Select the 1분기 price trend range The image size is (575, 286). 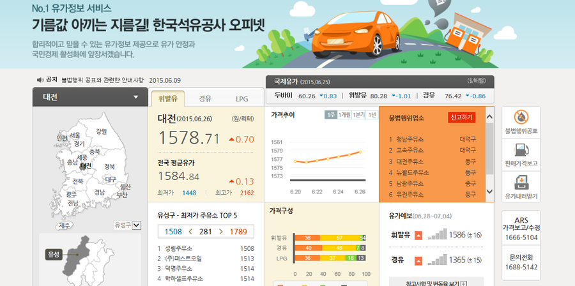tap(358, 115)
